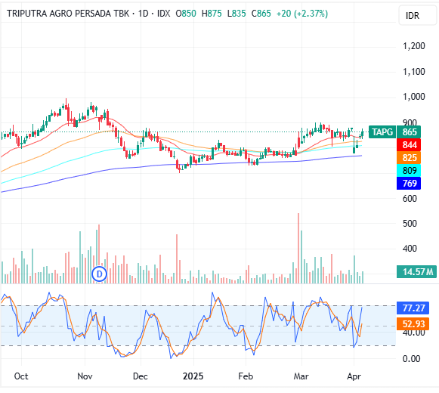Click the dividend 'D' event marker

pos(99,274)
